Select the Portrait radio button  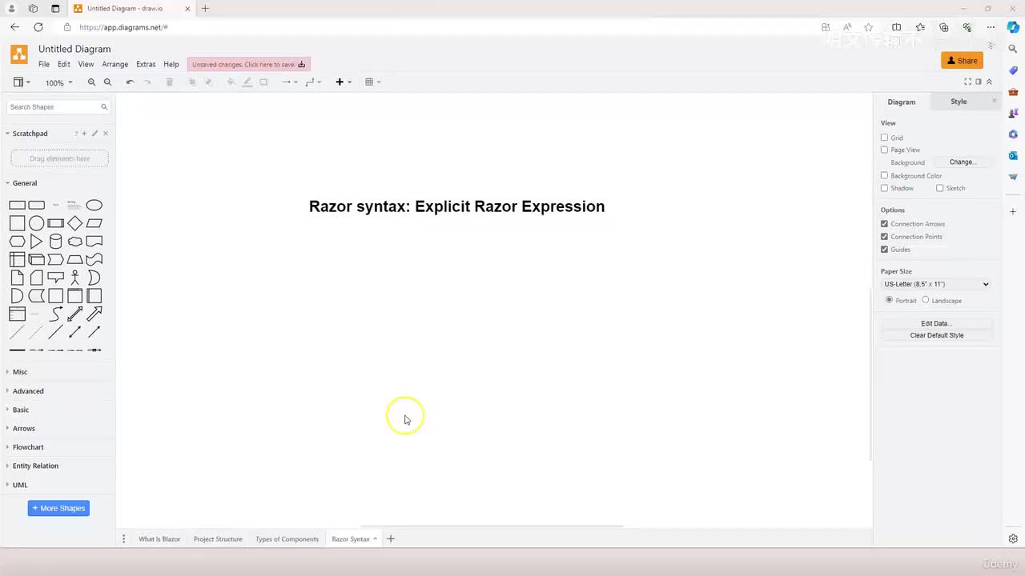(889, 300)
